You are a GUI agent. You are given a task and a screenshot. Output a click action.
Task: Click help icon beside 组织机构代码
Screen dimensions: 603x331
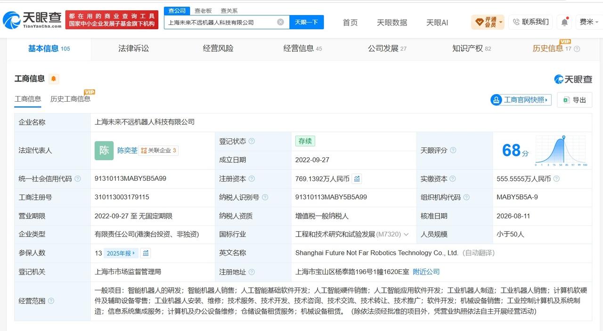point(466,197)
